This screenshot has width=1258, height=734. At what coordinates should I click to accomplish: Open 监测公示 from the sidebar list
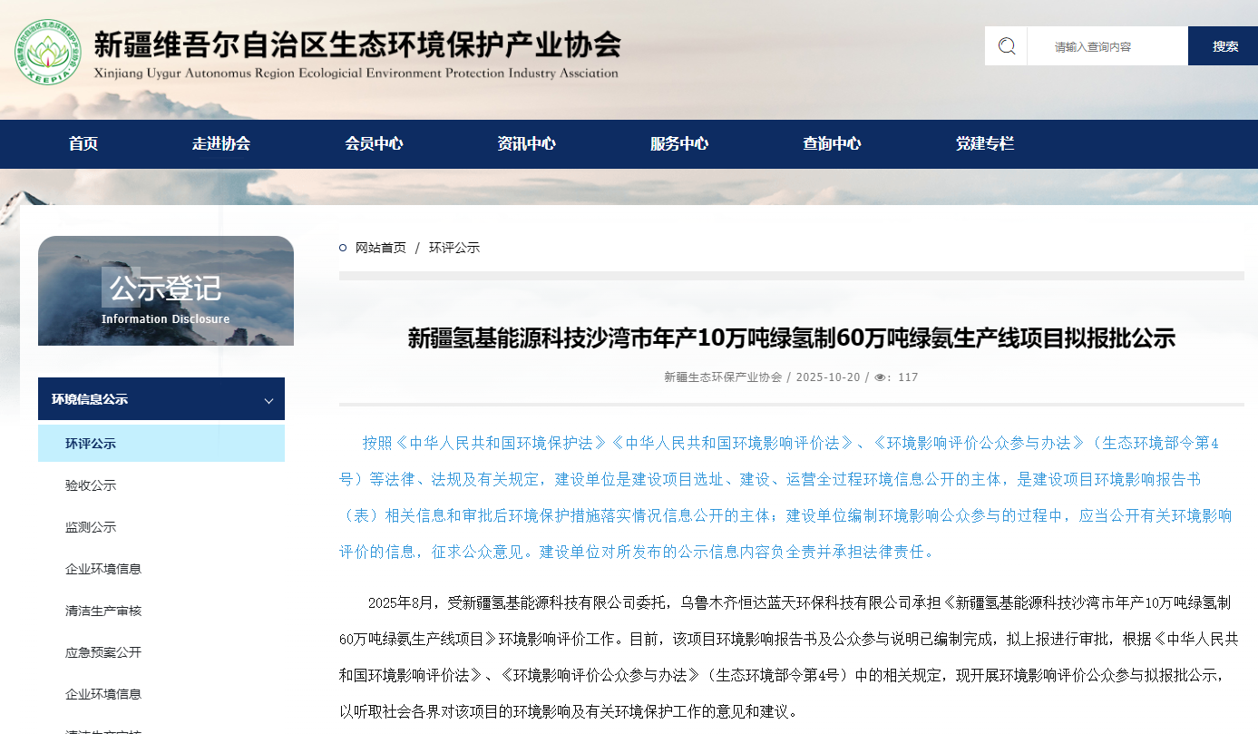(x=91, y=527)
